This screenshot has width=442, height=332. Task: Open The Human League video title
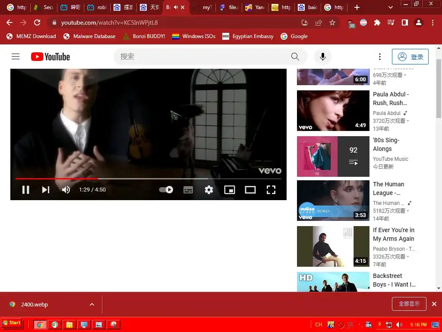coord(388,188)
